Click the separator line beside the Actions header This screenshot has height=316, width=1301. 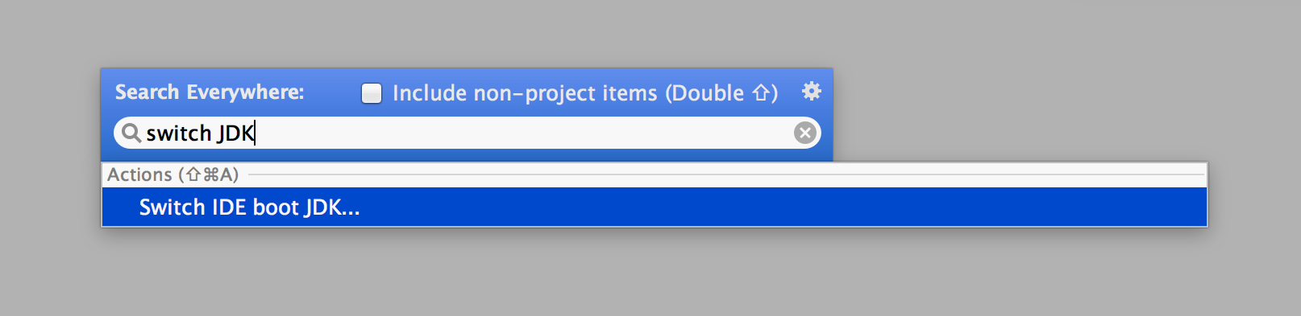725,174
